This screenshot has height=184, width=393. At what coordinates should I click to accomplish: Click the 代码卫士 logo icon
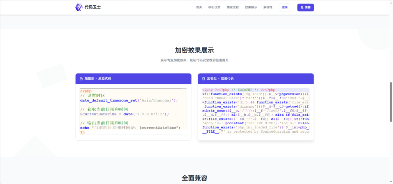click(79, 7)
